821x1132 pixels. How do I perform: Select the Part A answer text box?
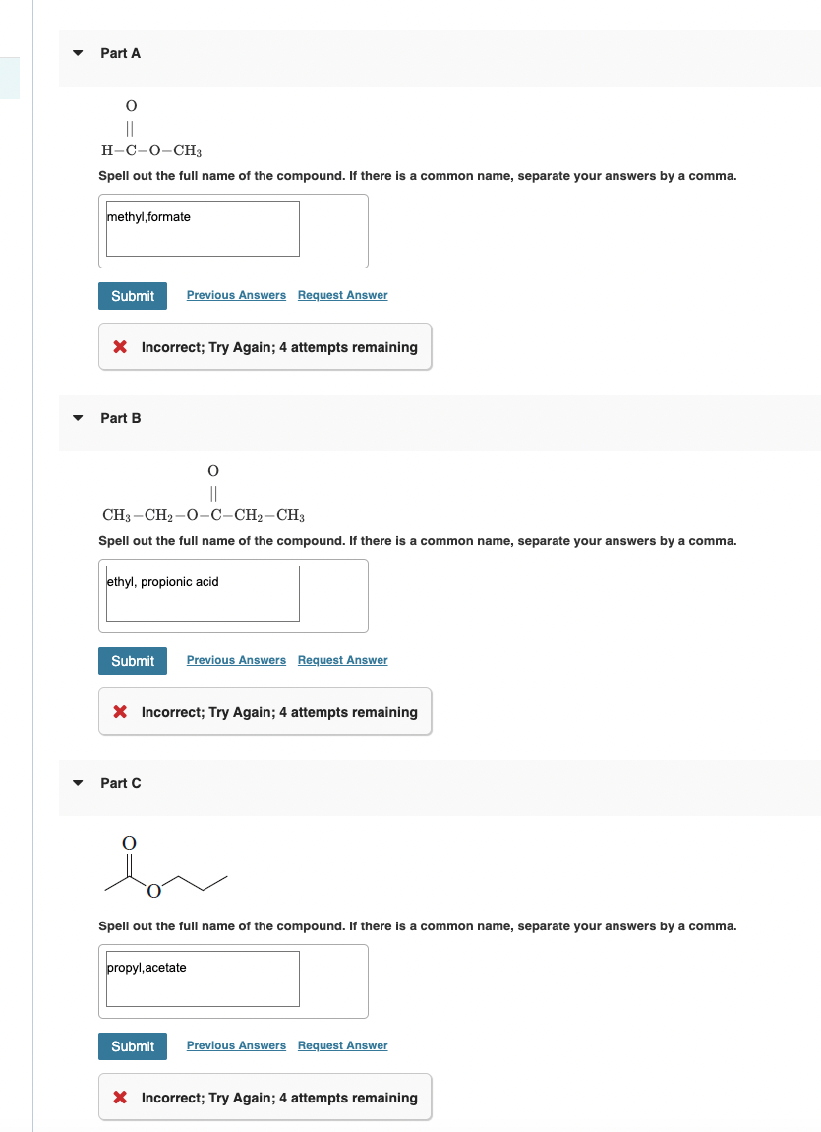(x=201, y=228)
